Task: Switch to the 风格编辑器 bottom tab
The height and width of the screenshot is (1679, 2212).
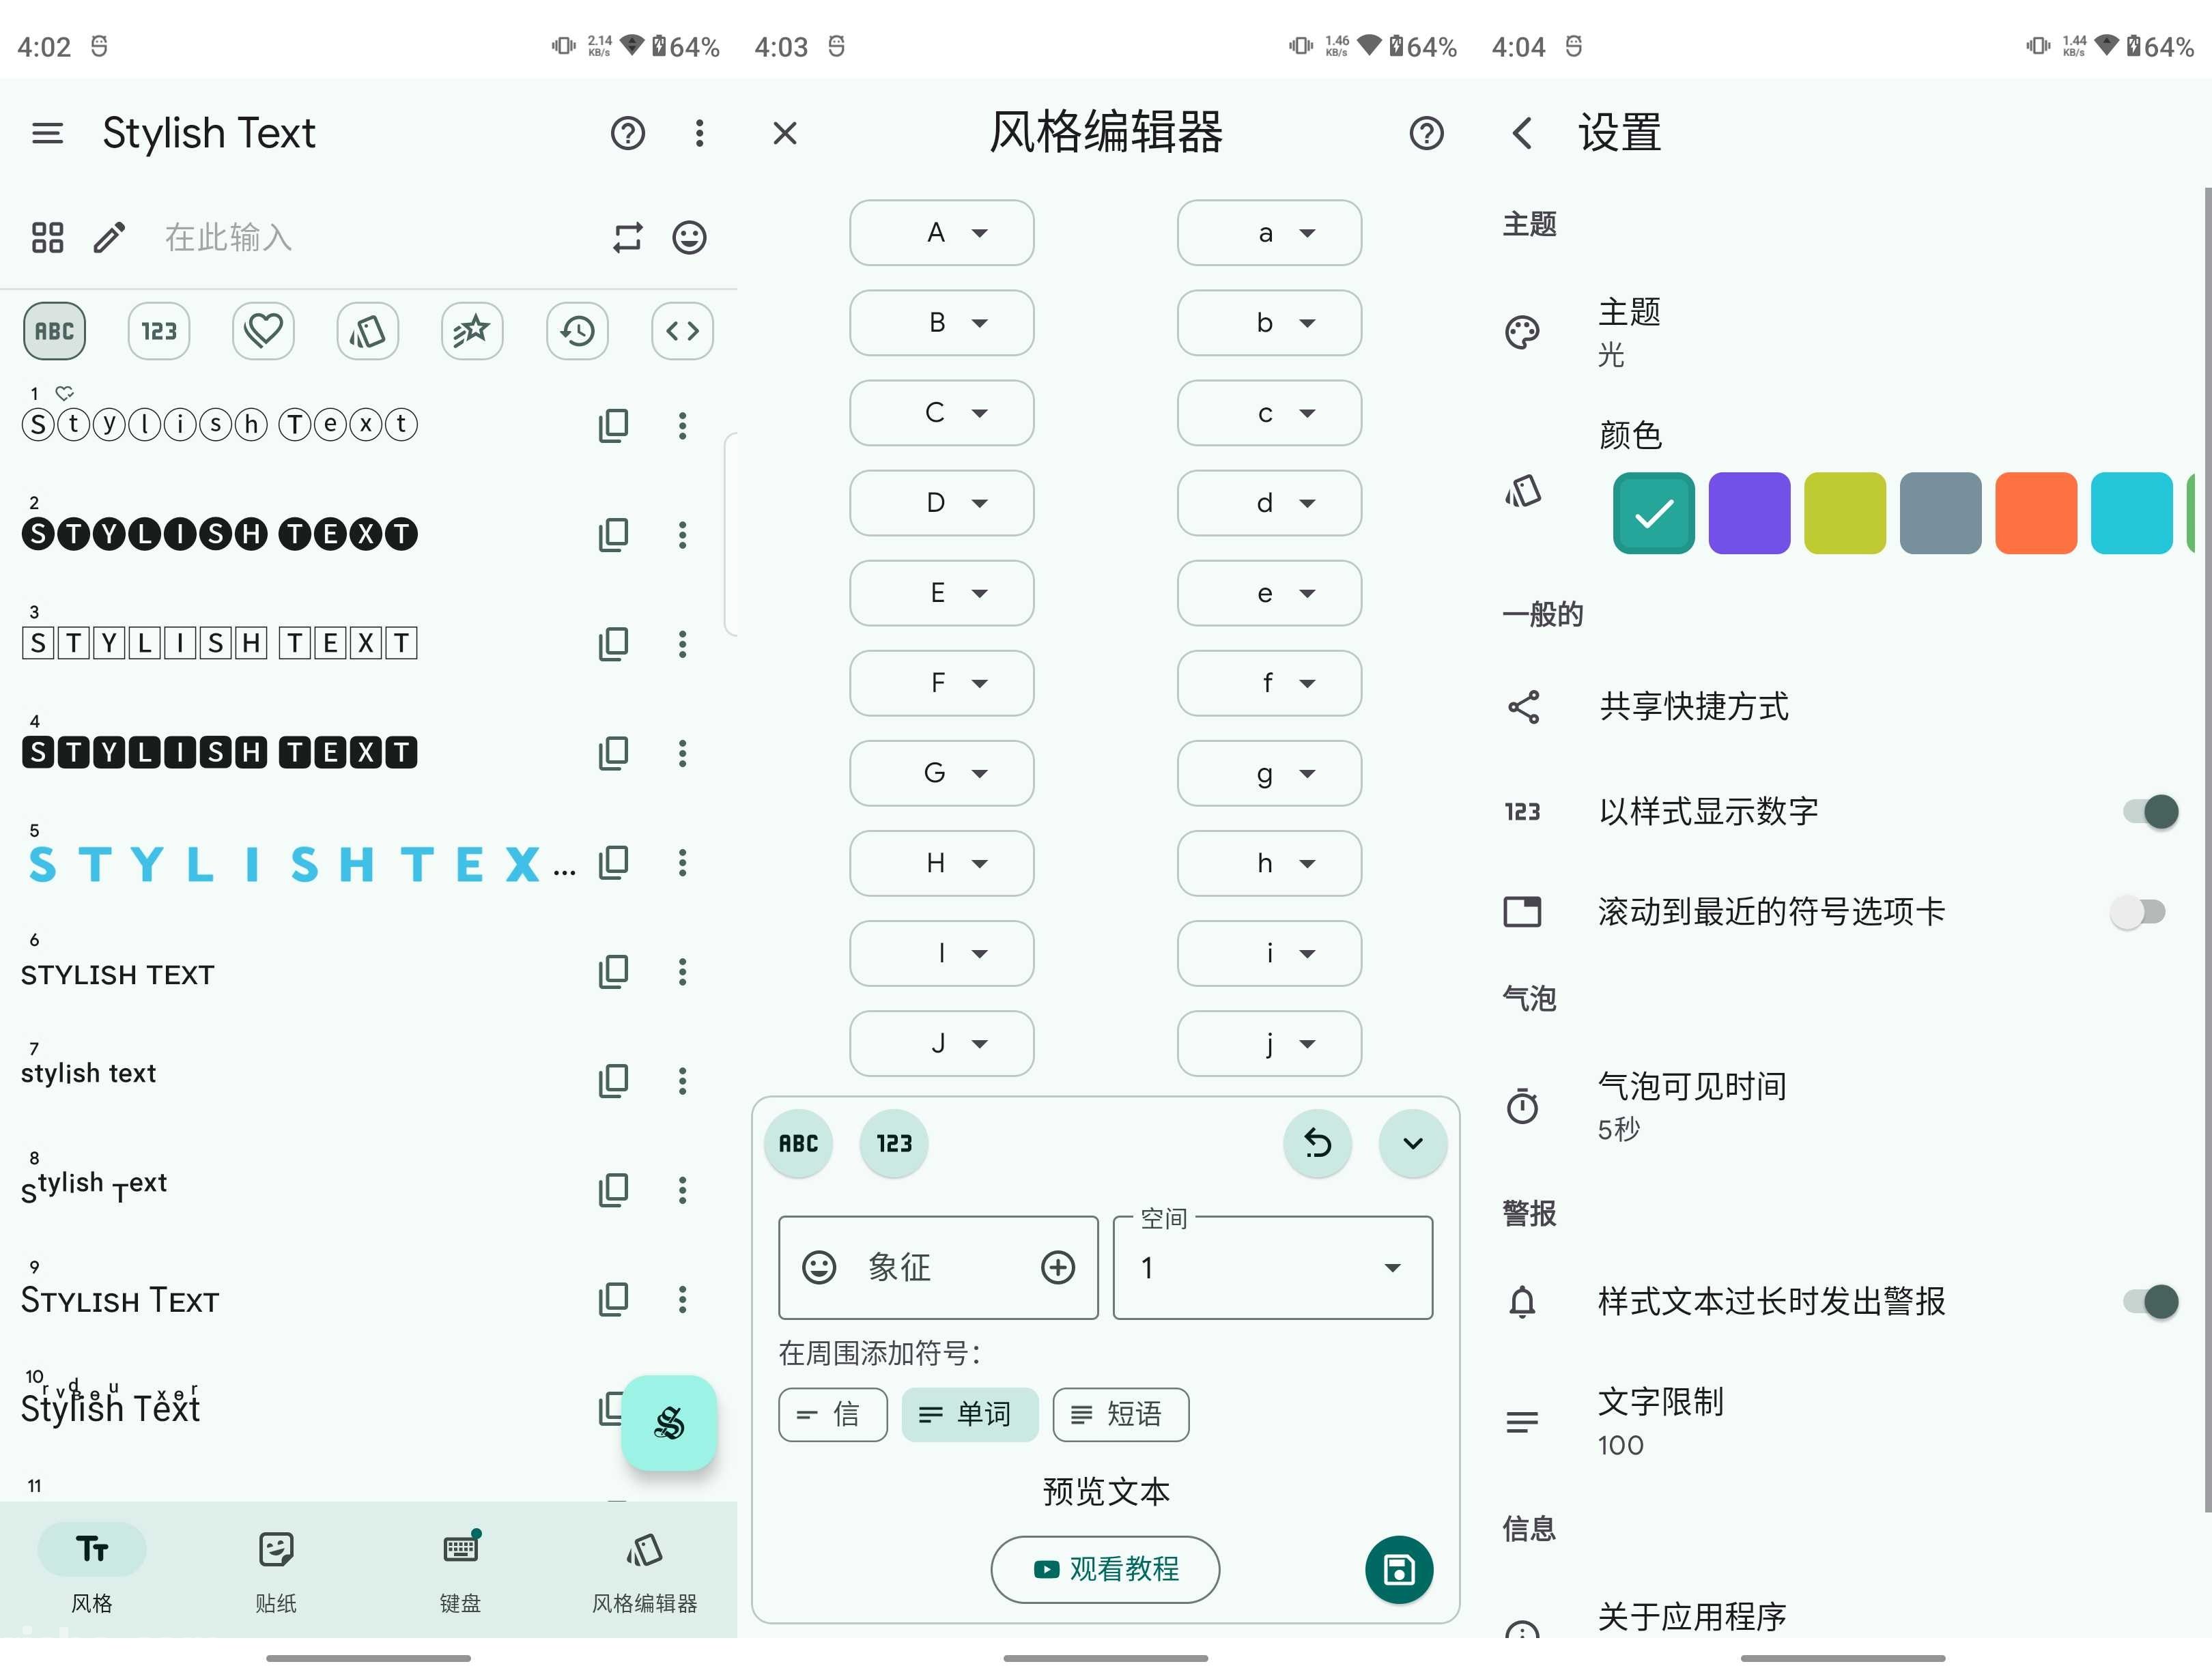Action: coord(645,1571)
